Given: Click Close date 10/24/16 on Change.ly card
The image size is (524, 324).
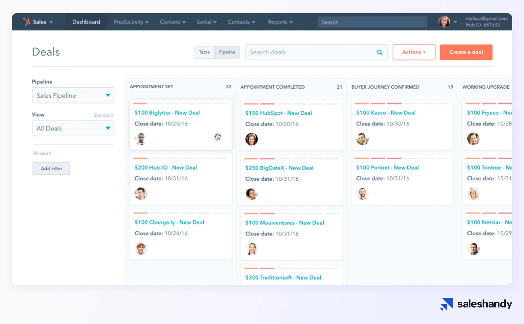Looking at the screenshot, I should (x=161, y=233).
